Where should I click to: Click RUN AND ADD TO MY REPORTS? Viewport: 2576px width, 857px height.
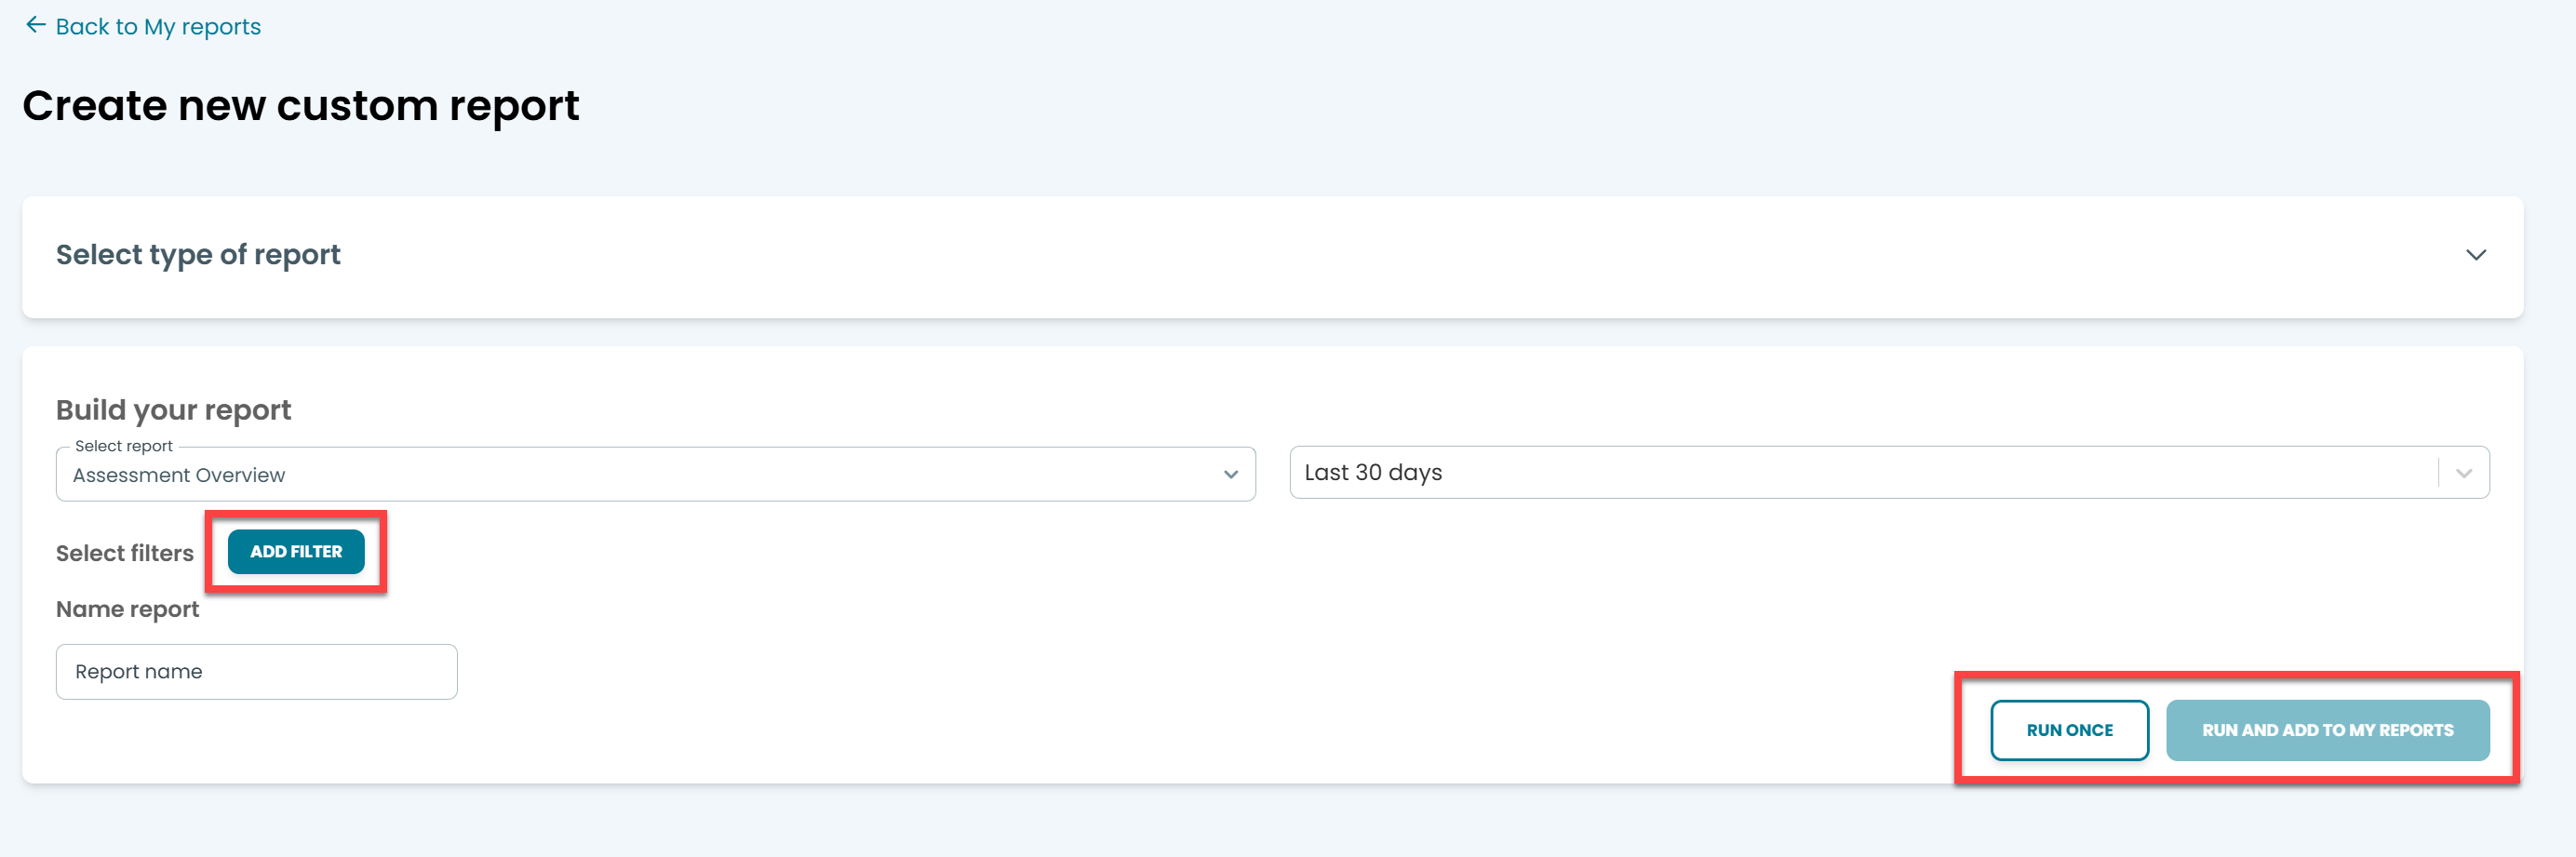2327,730
